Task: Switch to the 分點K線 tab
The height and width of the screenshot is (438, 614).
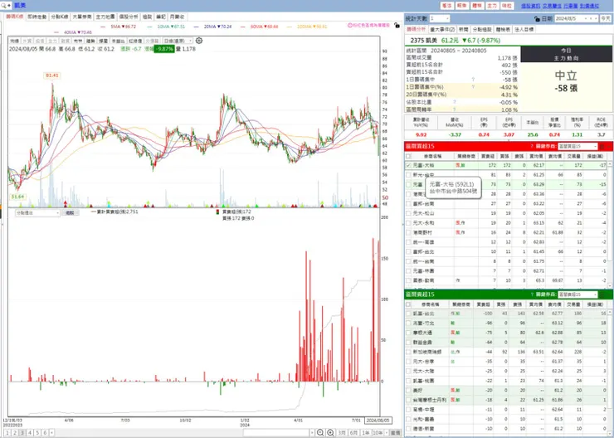Action: (60, 17)
